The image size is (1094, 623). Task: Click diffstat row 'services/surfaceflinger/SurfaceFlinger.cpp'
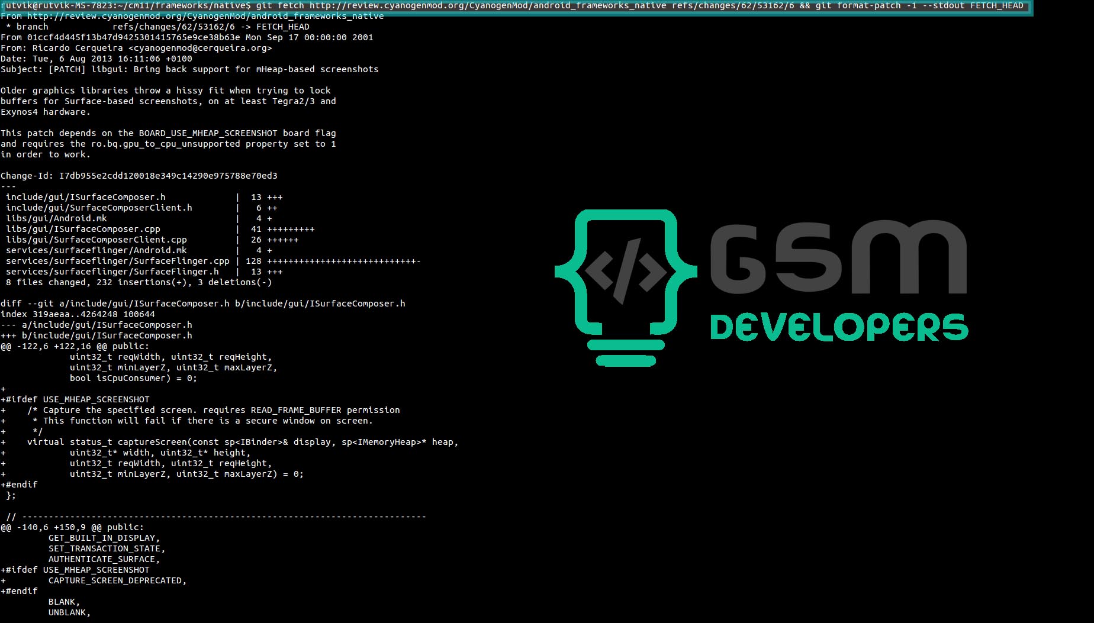coord(213,261)
